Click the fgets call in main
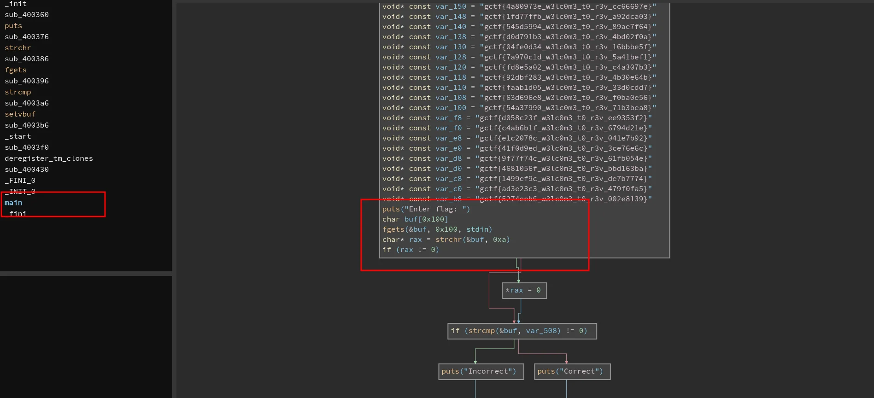The image size is (874, 398). pos(393,229)
